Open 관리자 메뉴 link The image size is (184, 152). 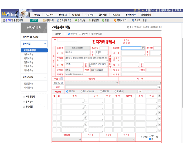[x=166, y=10]
